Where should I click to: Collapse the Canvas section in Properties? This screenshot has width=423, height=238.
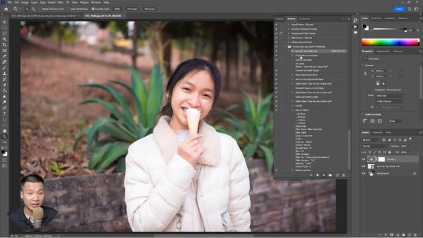363,65
